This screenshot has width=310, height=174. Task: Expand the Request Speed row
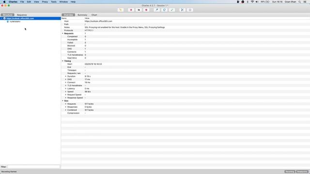[66, 95]
